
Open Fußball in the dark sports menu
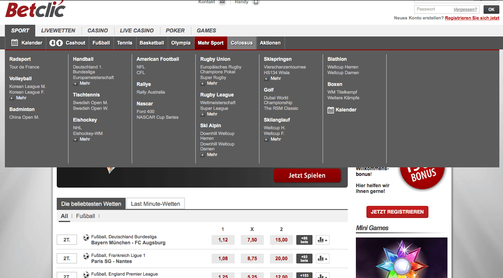coord(101,43)
